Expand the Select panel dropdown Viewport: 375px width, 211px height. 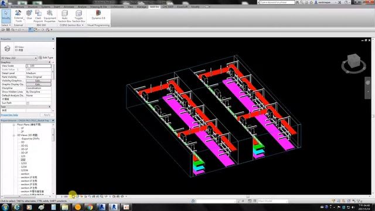click(6, 25)
